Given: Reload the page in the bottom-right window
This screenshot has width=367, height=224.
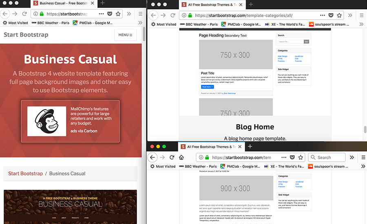Looking at the screenshot, I should (172, 157).
